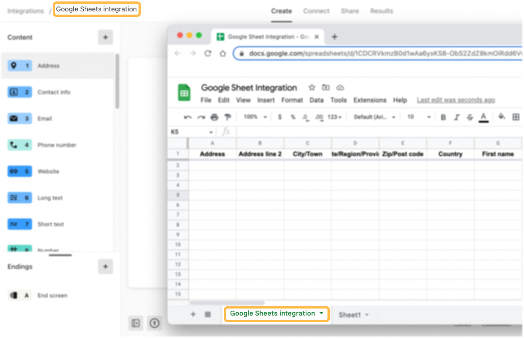Open the Extensions menu
524x338 pixels.
370,100
